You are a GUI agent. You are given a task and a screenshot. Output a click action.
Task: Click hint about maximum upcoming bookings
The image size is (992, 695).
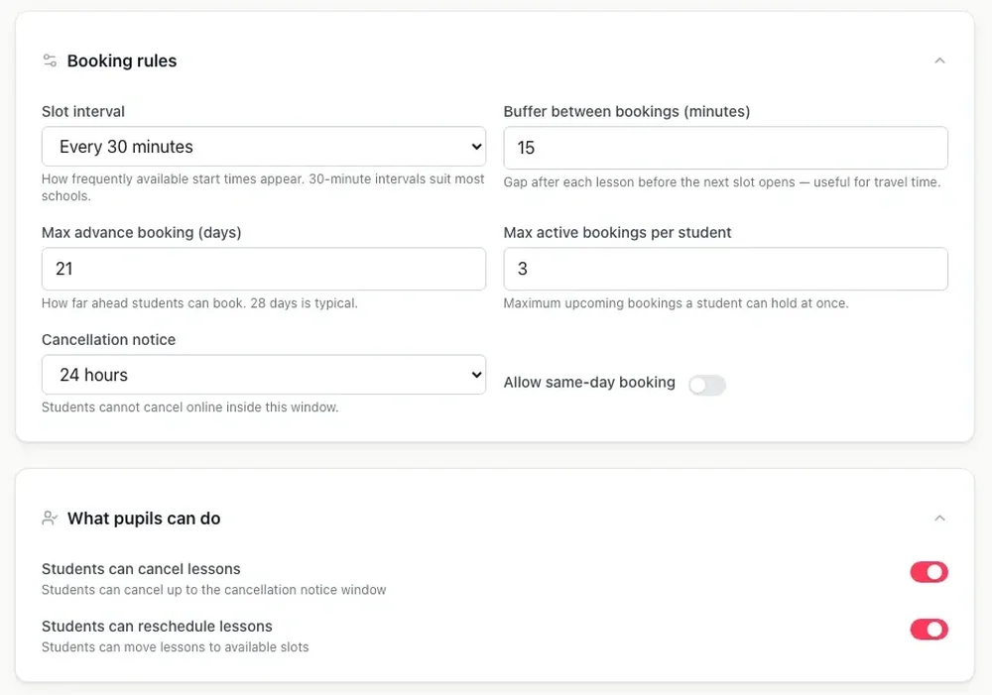tap(676, 303)
